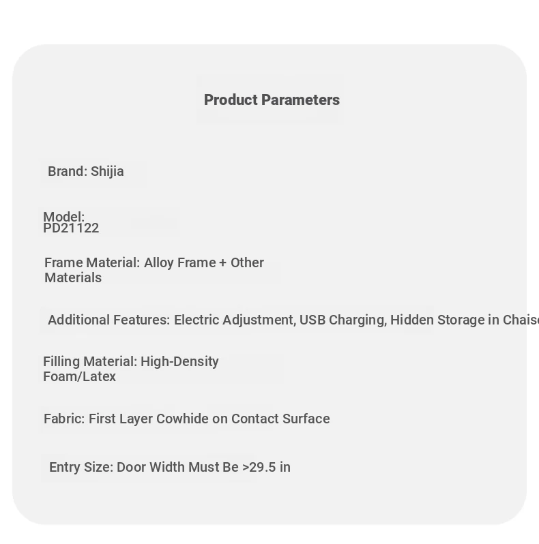Click the Fabric: label
539x544 pixels.
click(64, 419)
